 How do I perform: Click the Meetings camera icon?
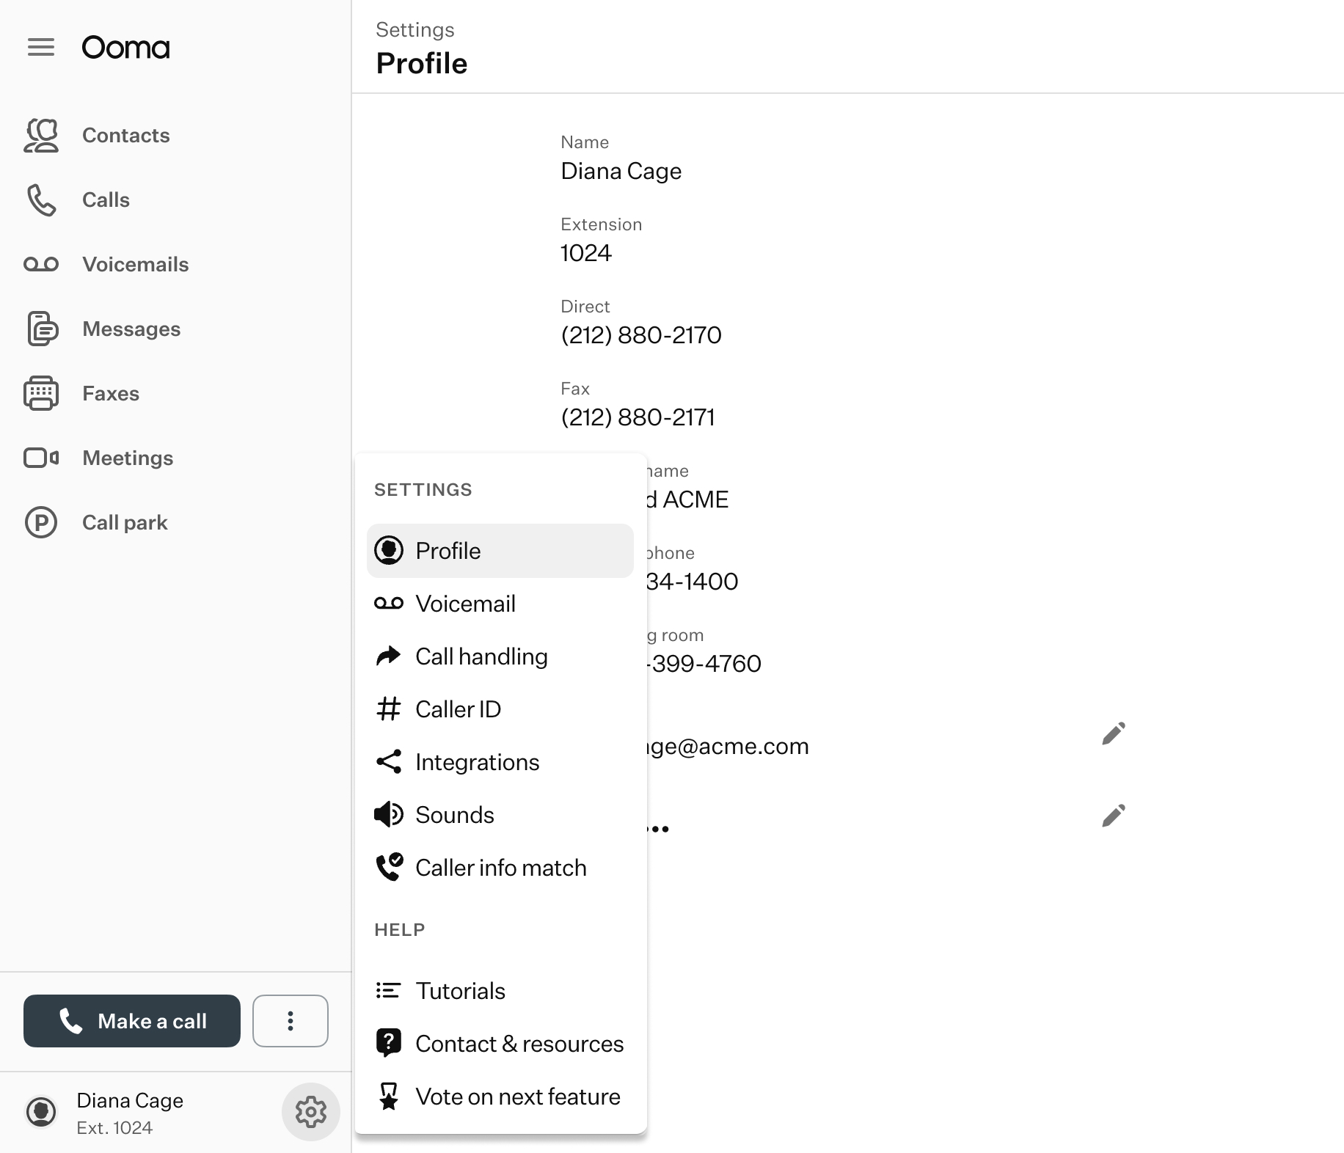(x=41, y=458)
